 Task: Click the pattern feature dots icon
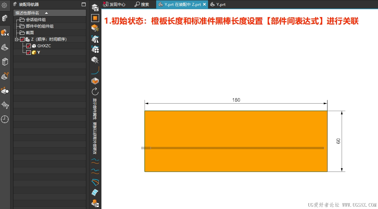[95, 49]
